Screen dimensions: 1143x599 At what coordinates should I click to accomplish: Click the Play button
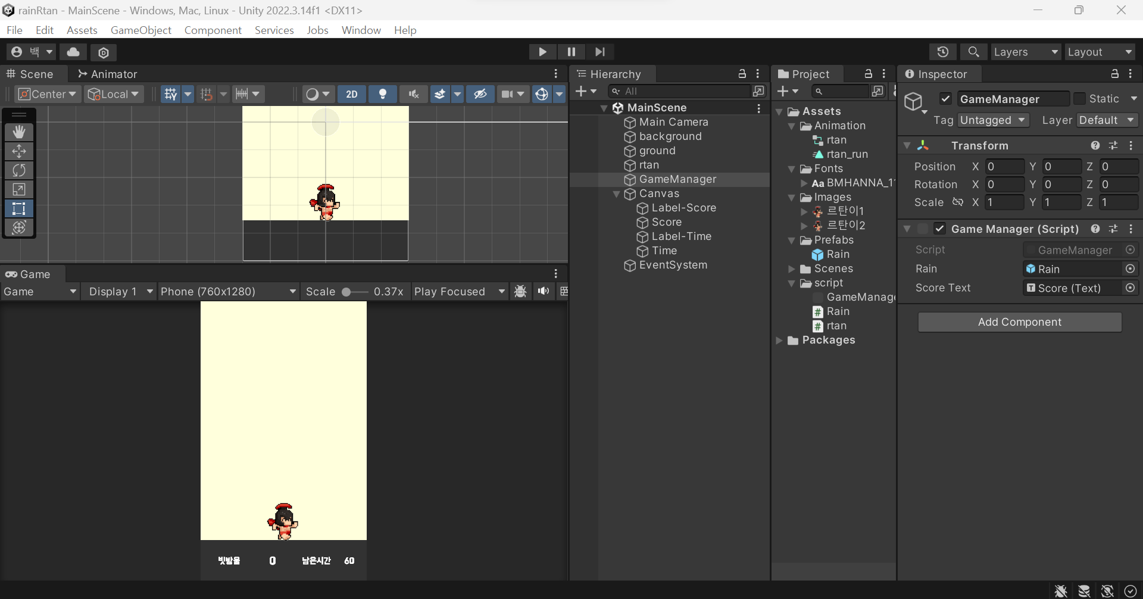[x=542, y=52]
